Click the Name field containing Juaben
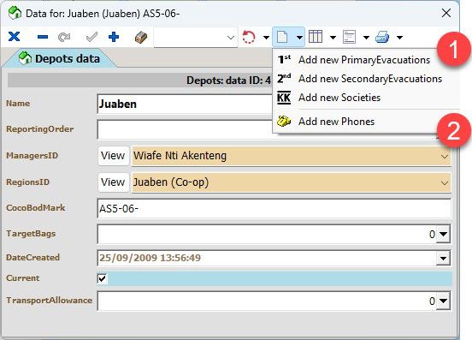The width and height of the screenshot is (472, 340). click(185, 104)
